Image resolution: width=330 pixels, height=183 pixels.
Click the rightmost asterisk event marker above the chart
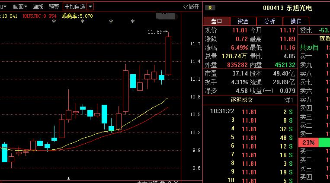(x=133, y=22)
